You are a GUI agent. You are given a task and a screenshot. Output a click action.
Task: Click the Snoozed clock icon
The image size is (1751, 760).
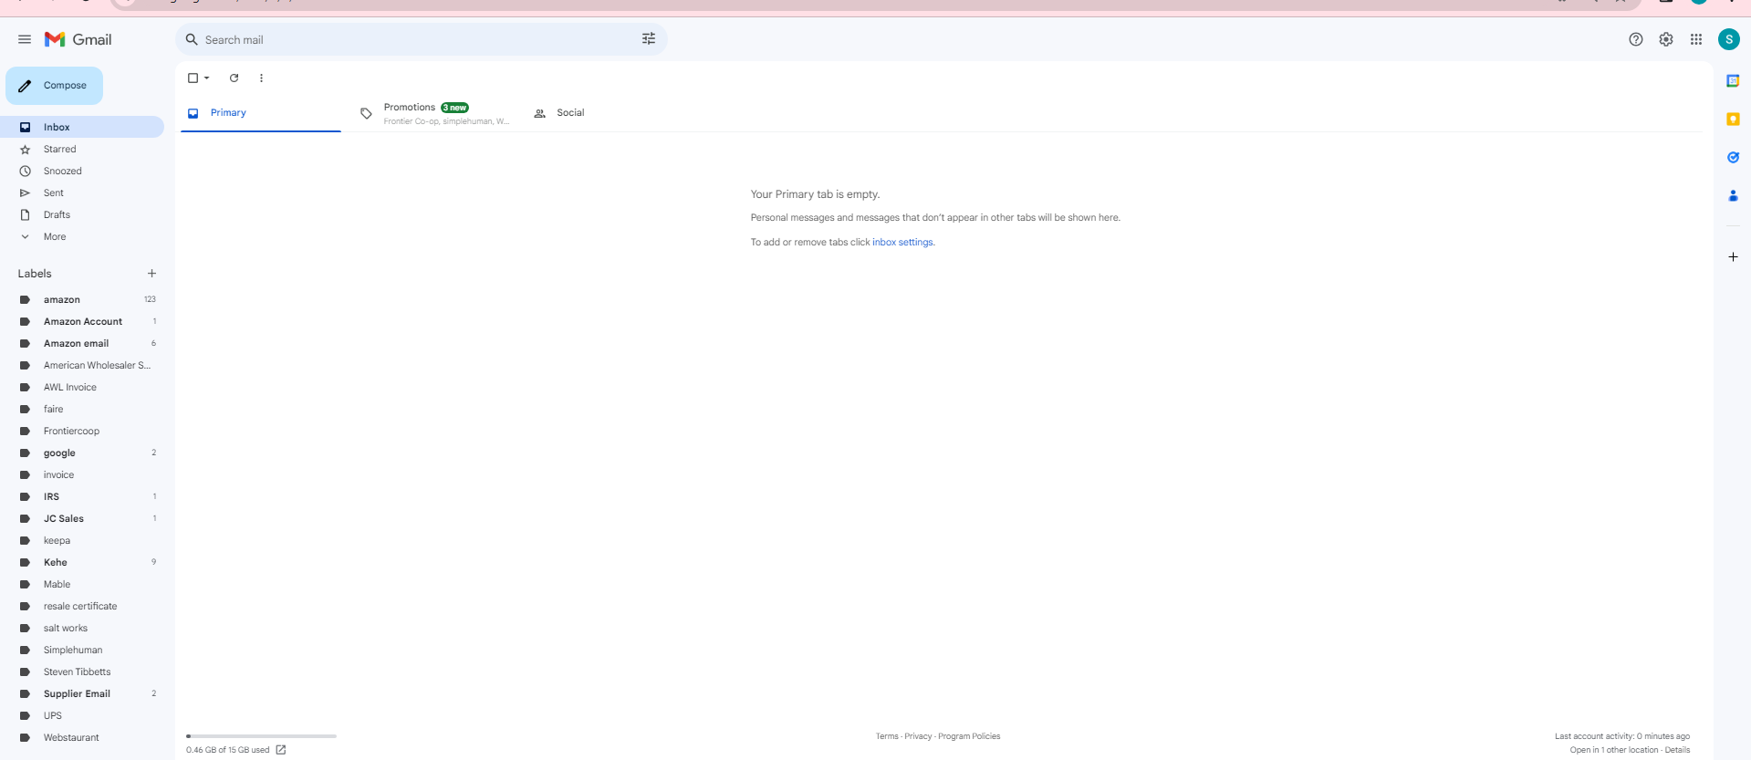click(26, 172)
